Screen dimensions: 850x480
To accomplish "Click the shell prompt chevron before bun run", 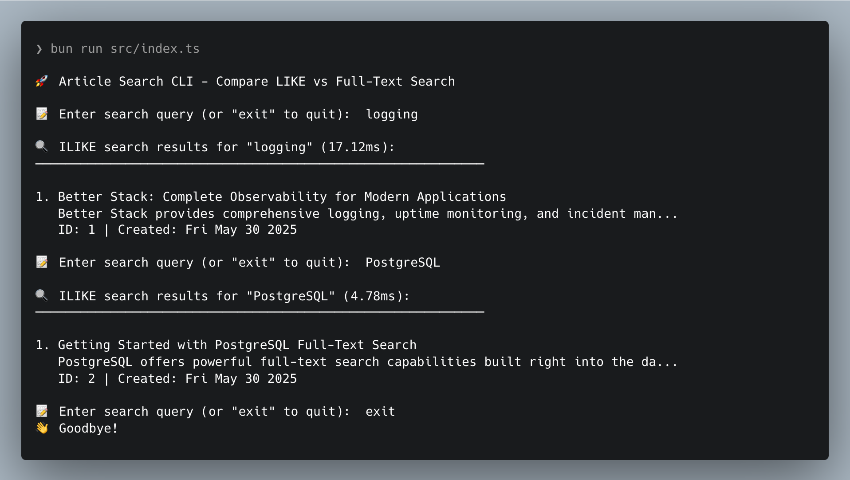I will [x=39, y=49].
